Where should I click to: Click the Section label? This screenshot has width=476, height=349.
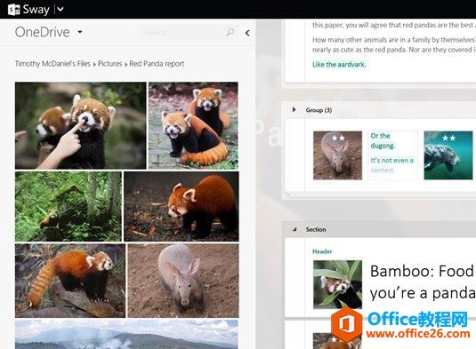click(316, 229)
